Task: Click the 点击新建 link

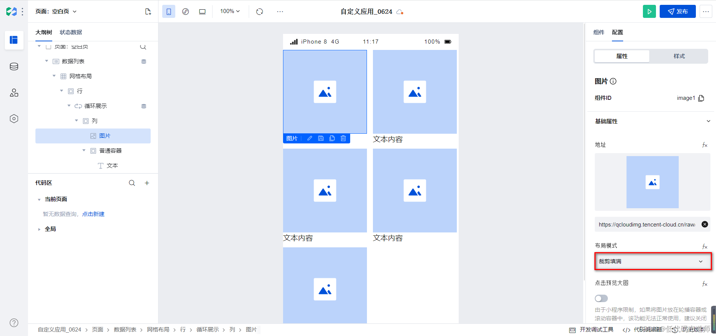Action: point(93,214)
